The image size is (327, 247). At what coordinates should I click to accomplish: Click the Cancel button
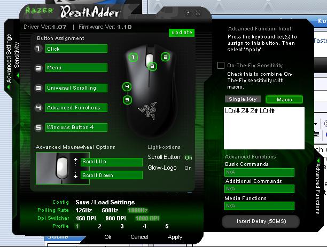pos(139,237)
